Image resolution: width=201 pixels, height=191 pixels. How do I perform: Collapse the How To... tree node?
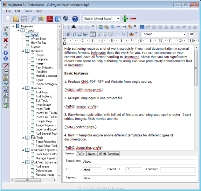[x=23, y=88]
